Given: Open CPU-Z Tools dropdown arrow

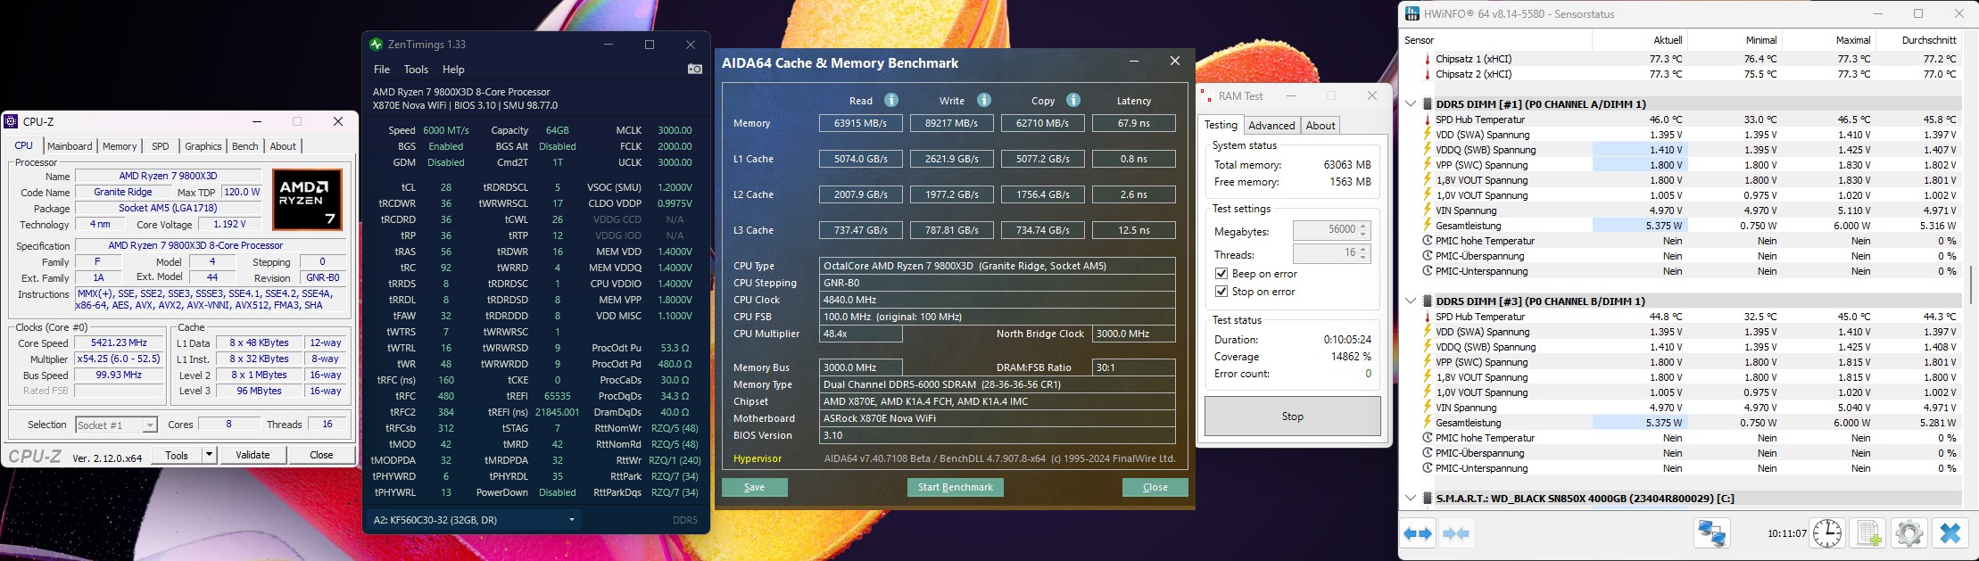Looking at the screenshot, I should coord(209,455).
